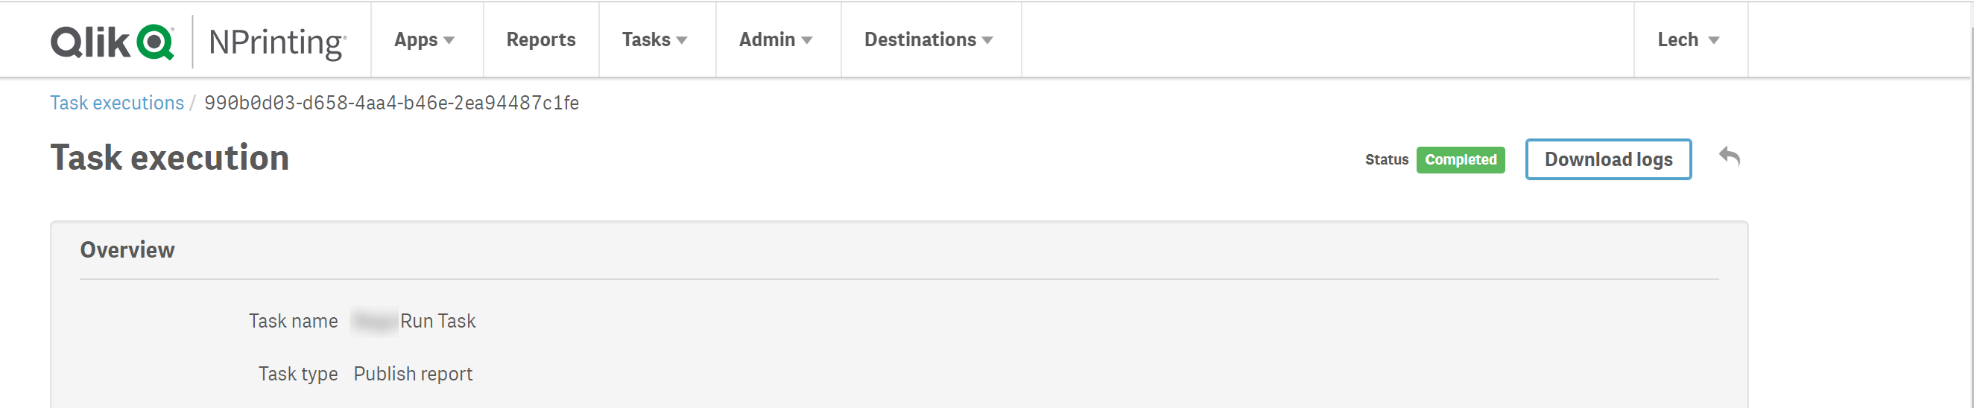Viewport: 1974px width, 408px height.
Task: Click the Publish report task type value
Action: click(x=412, y=374)
